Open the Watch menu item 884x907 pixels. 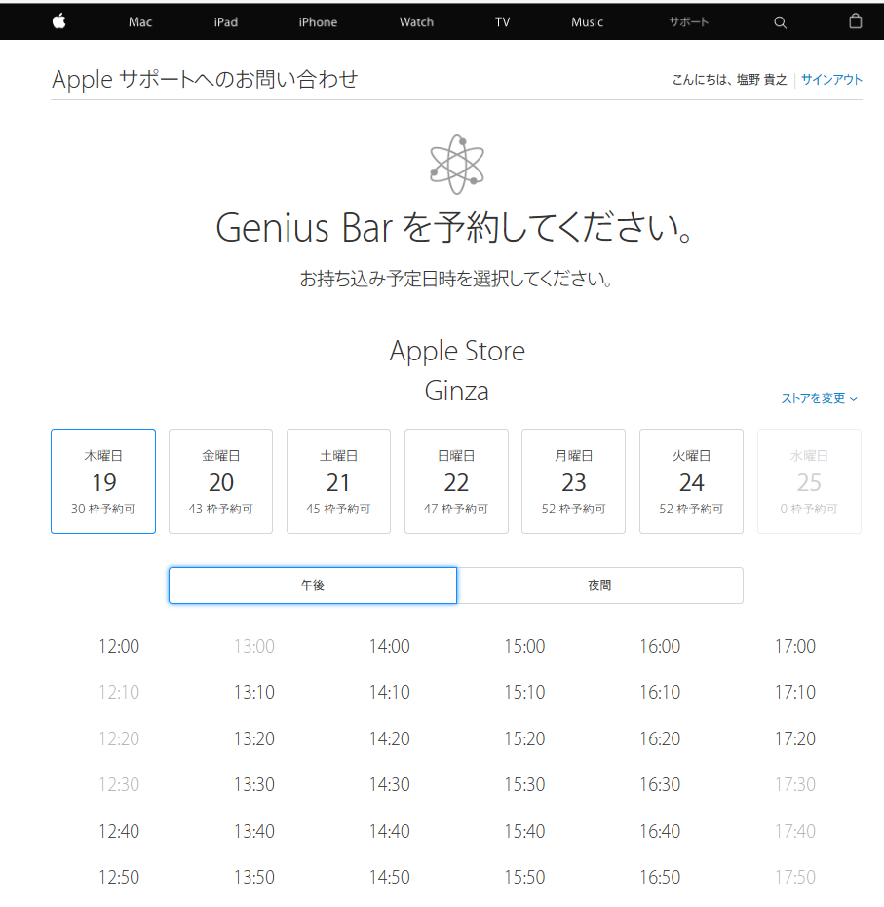point(416,22)
